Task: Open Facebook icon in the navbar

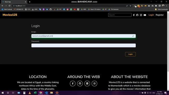Action: tap(134, 15)
